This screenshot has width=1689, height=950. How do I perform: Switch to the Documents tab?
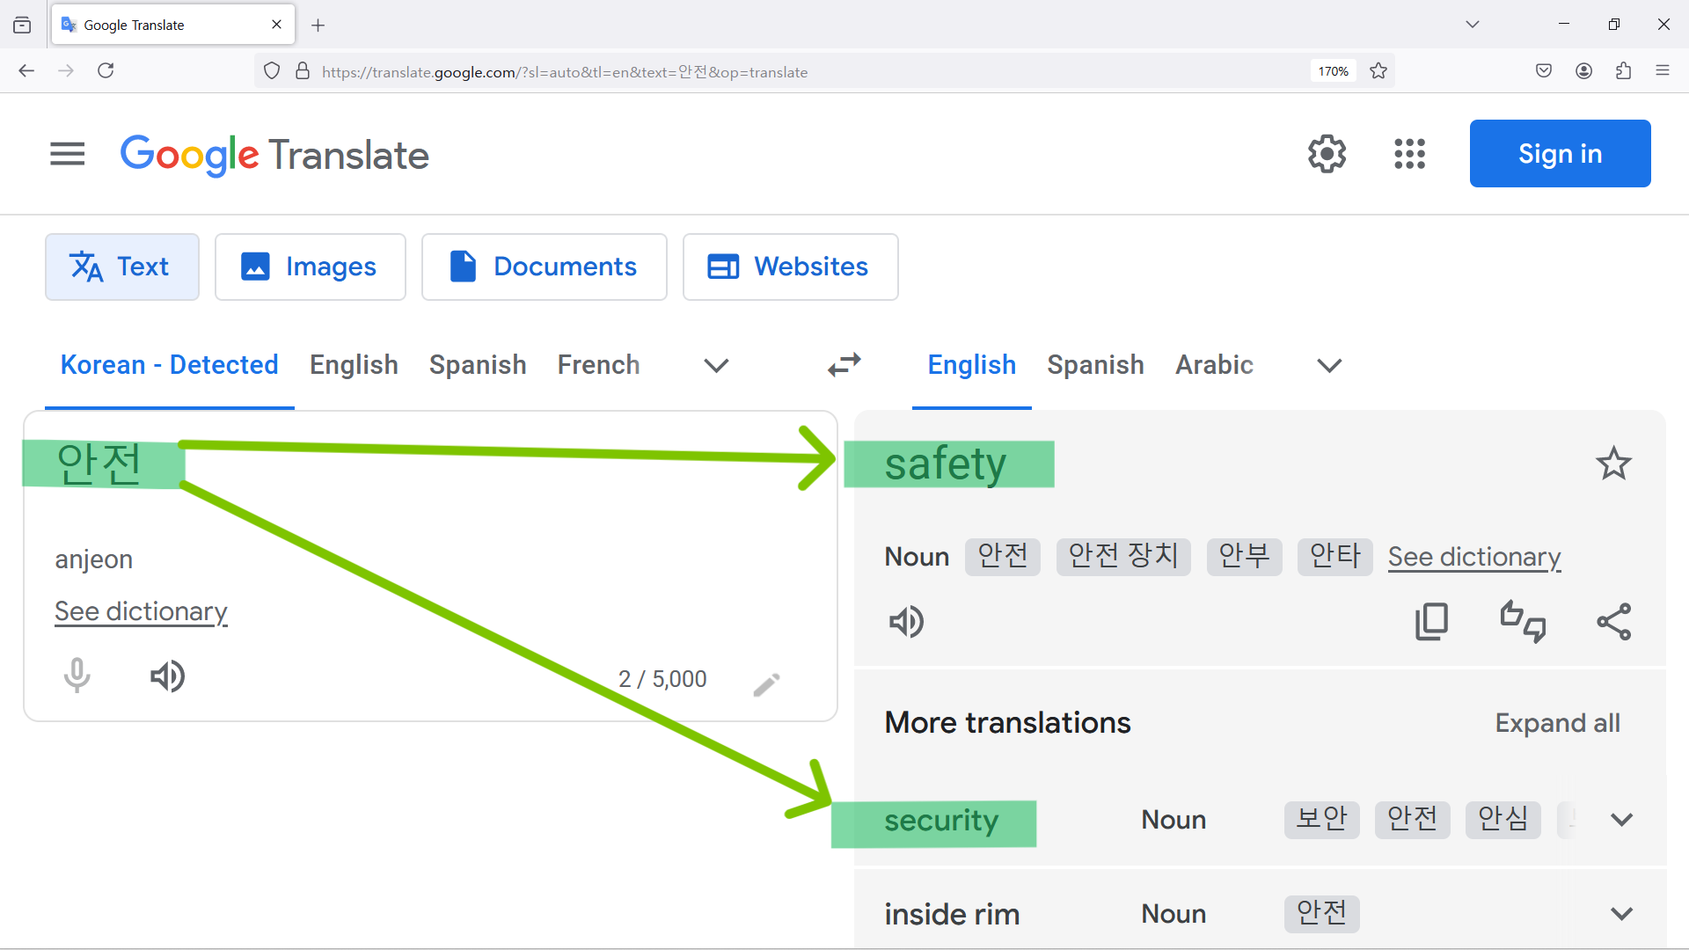[544, 267]
